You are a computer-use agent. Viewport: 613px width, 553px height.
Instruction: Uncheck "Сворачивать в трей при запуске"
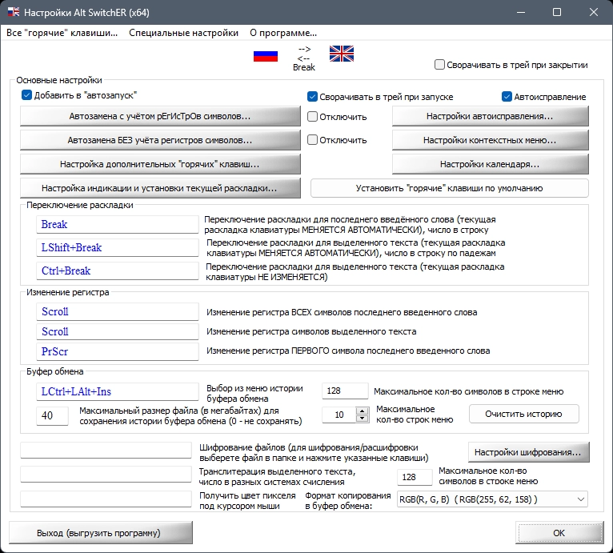tap(313, 97)
